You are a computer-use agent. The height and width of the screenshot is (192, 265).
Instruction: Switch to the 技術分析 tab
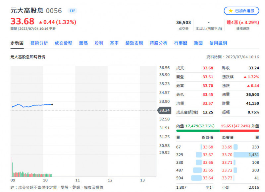[x=39, y=43]
